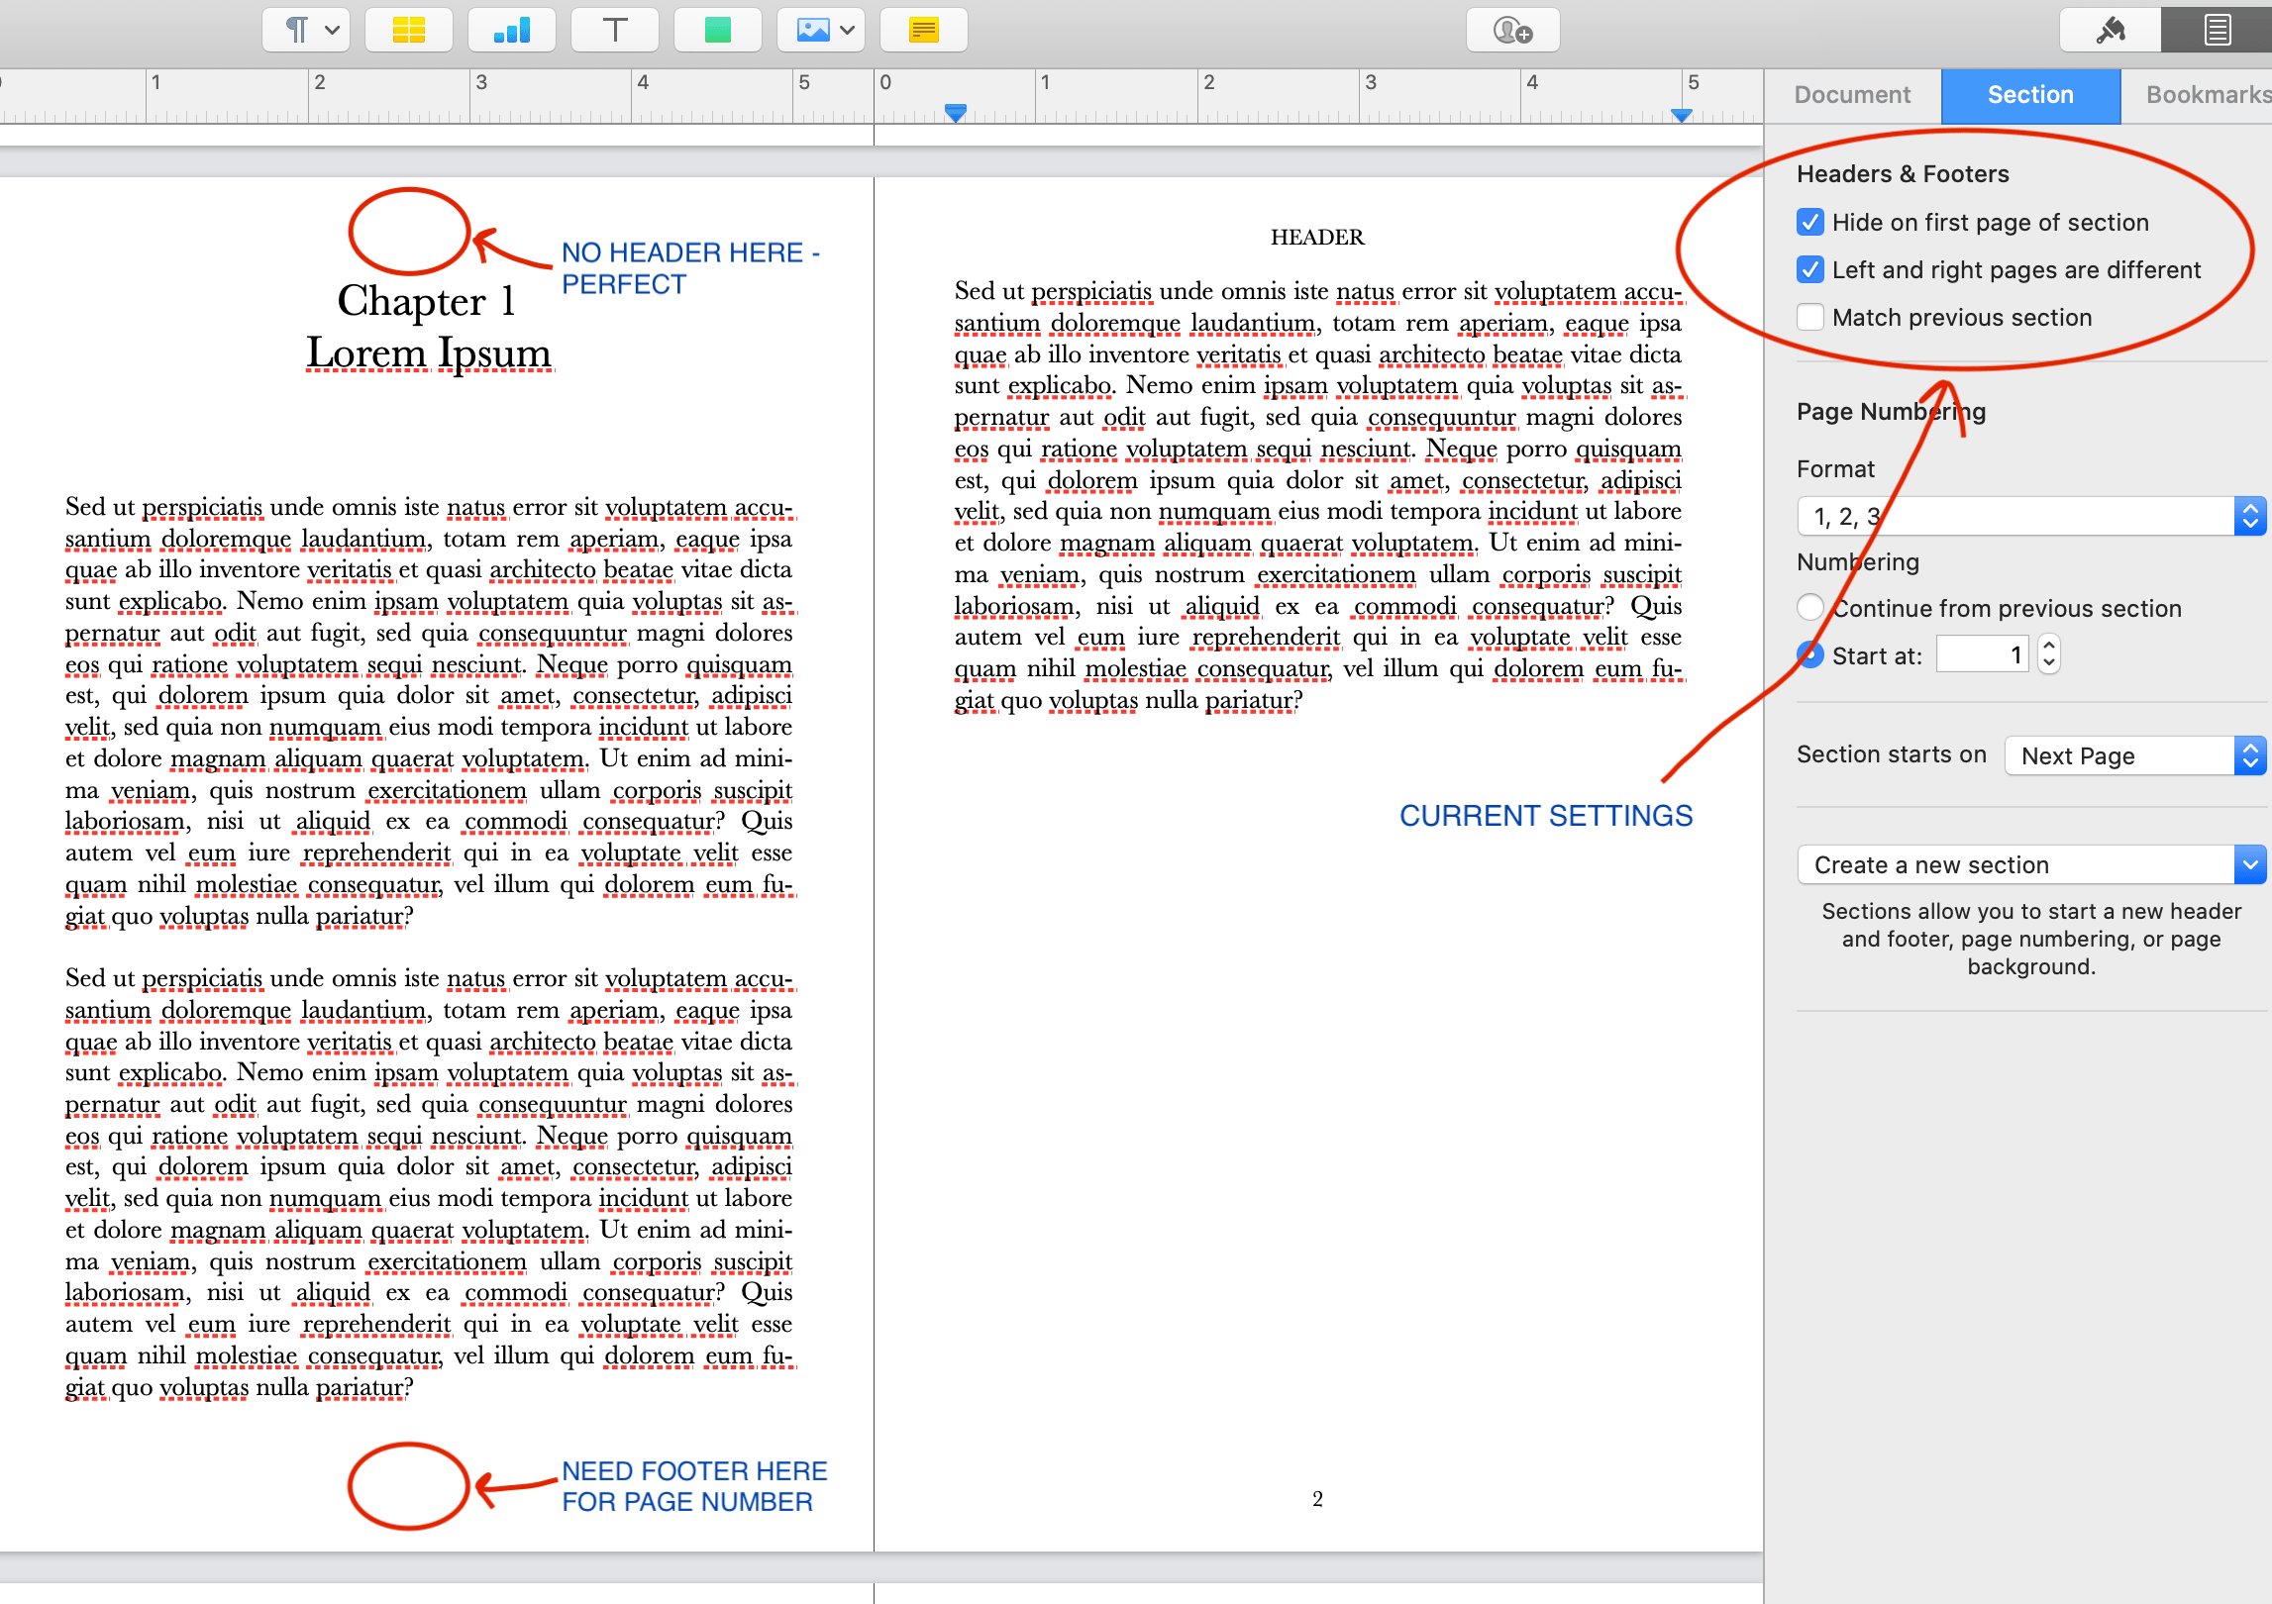Click the Start at page number field
This screenshot has height=1604, width=2272.
click(x=1981, y=653)
